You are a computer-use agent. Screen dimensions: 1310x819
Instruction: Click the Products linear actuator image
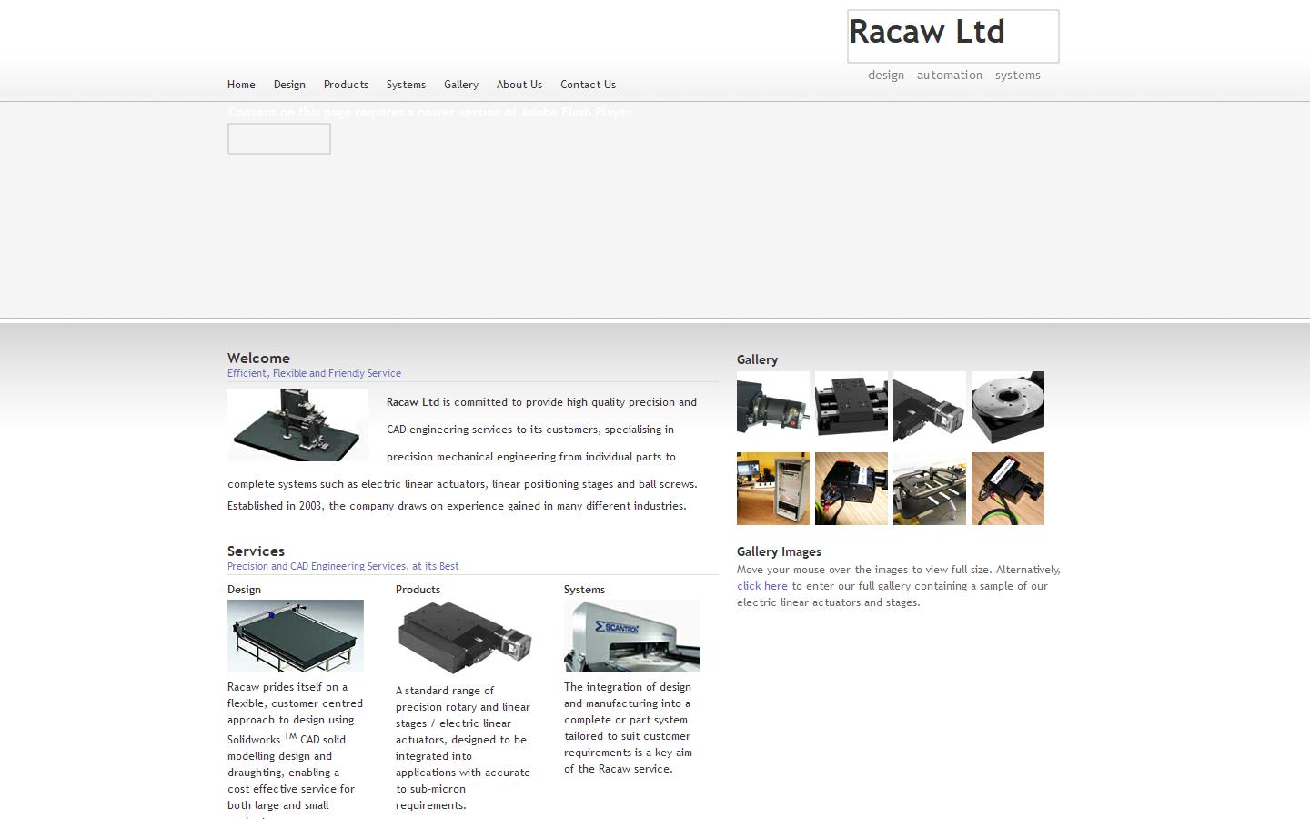tap(464, 638)
